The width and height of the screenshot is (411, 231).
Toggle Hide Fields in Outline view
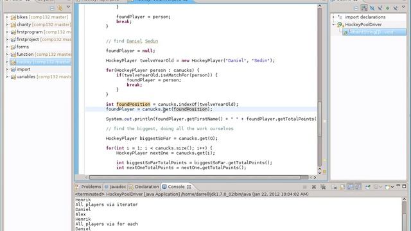372,8
